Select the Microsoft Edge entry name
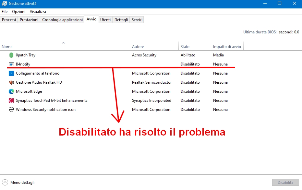302x190 pixels. 29,91
